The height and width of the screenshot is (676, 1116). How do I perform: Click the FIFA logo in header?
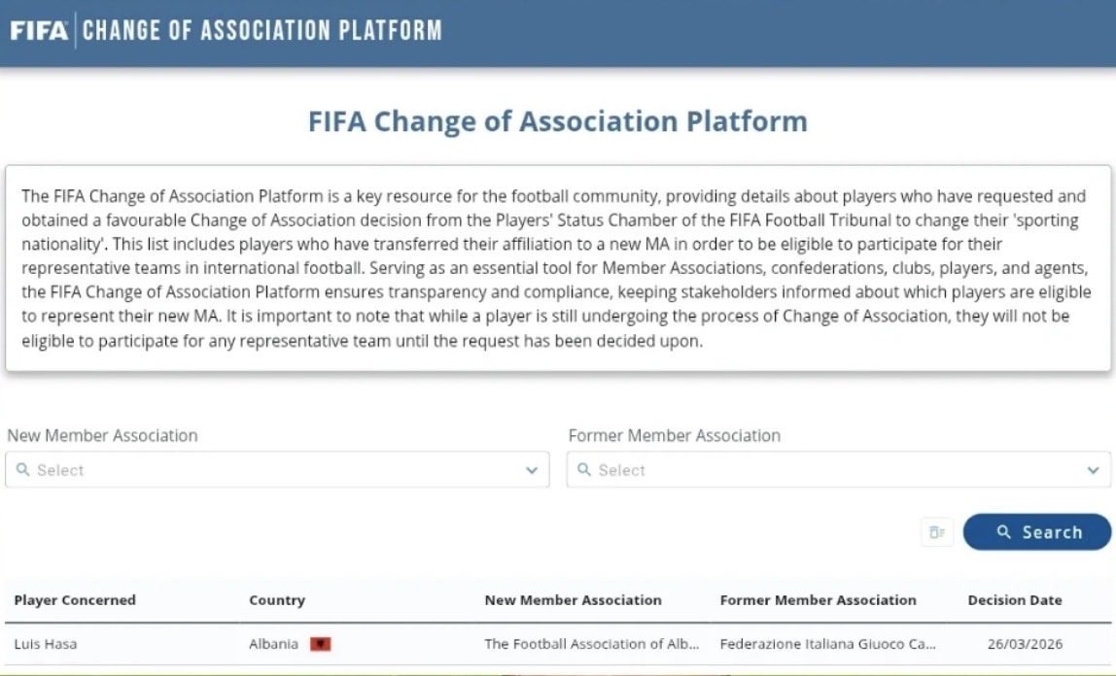tap(39, 31)
